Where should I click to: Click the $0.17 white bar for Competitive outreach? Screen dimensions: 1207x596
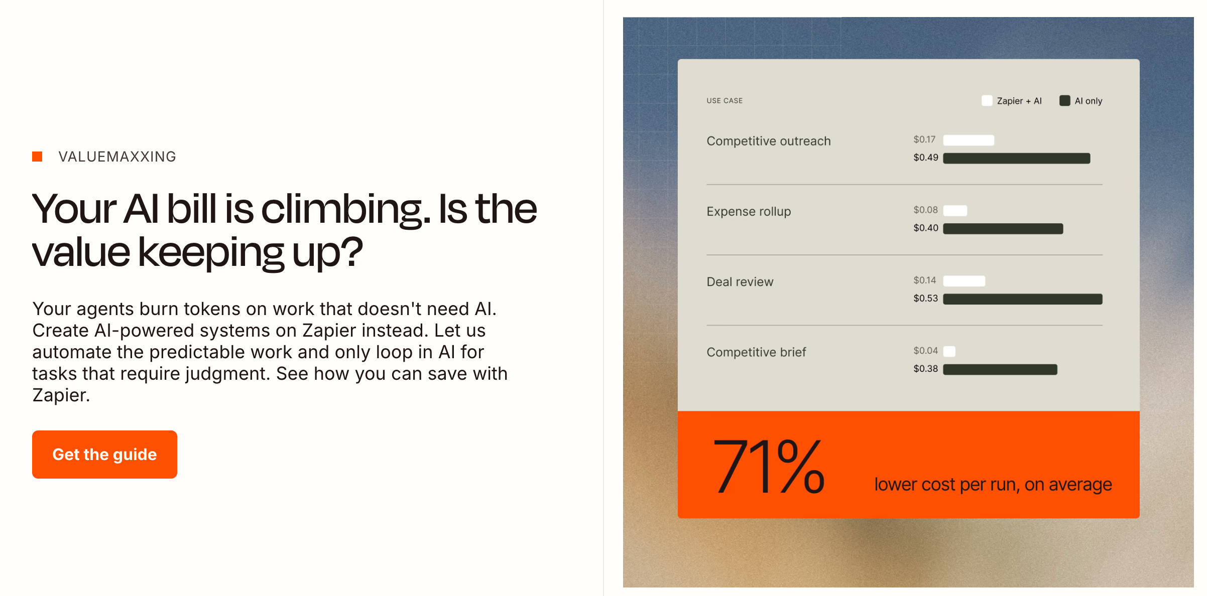click(x=969, y=140)
